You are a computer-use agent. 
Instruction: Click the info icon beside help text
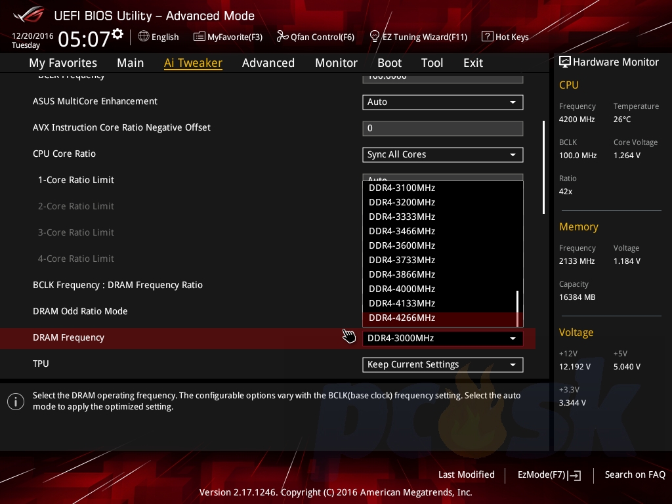pyautogui.click(x=16, y=402)
